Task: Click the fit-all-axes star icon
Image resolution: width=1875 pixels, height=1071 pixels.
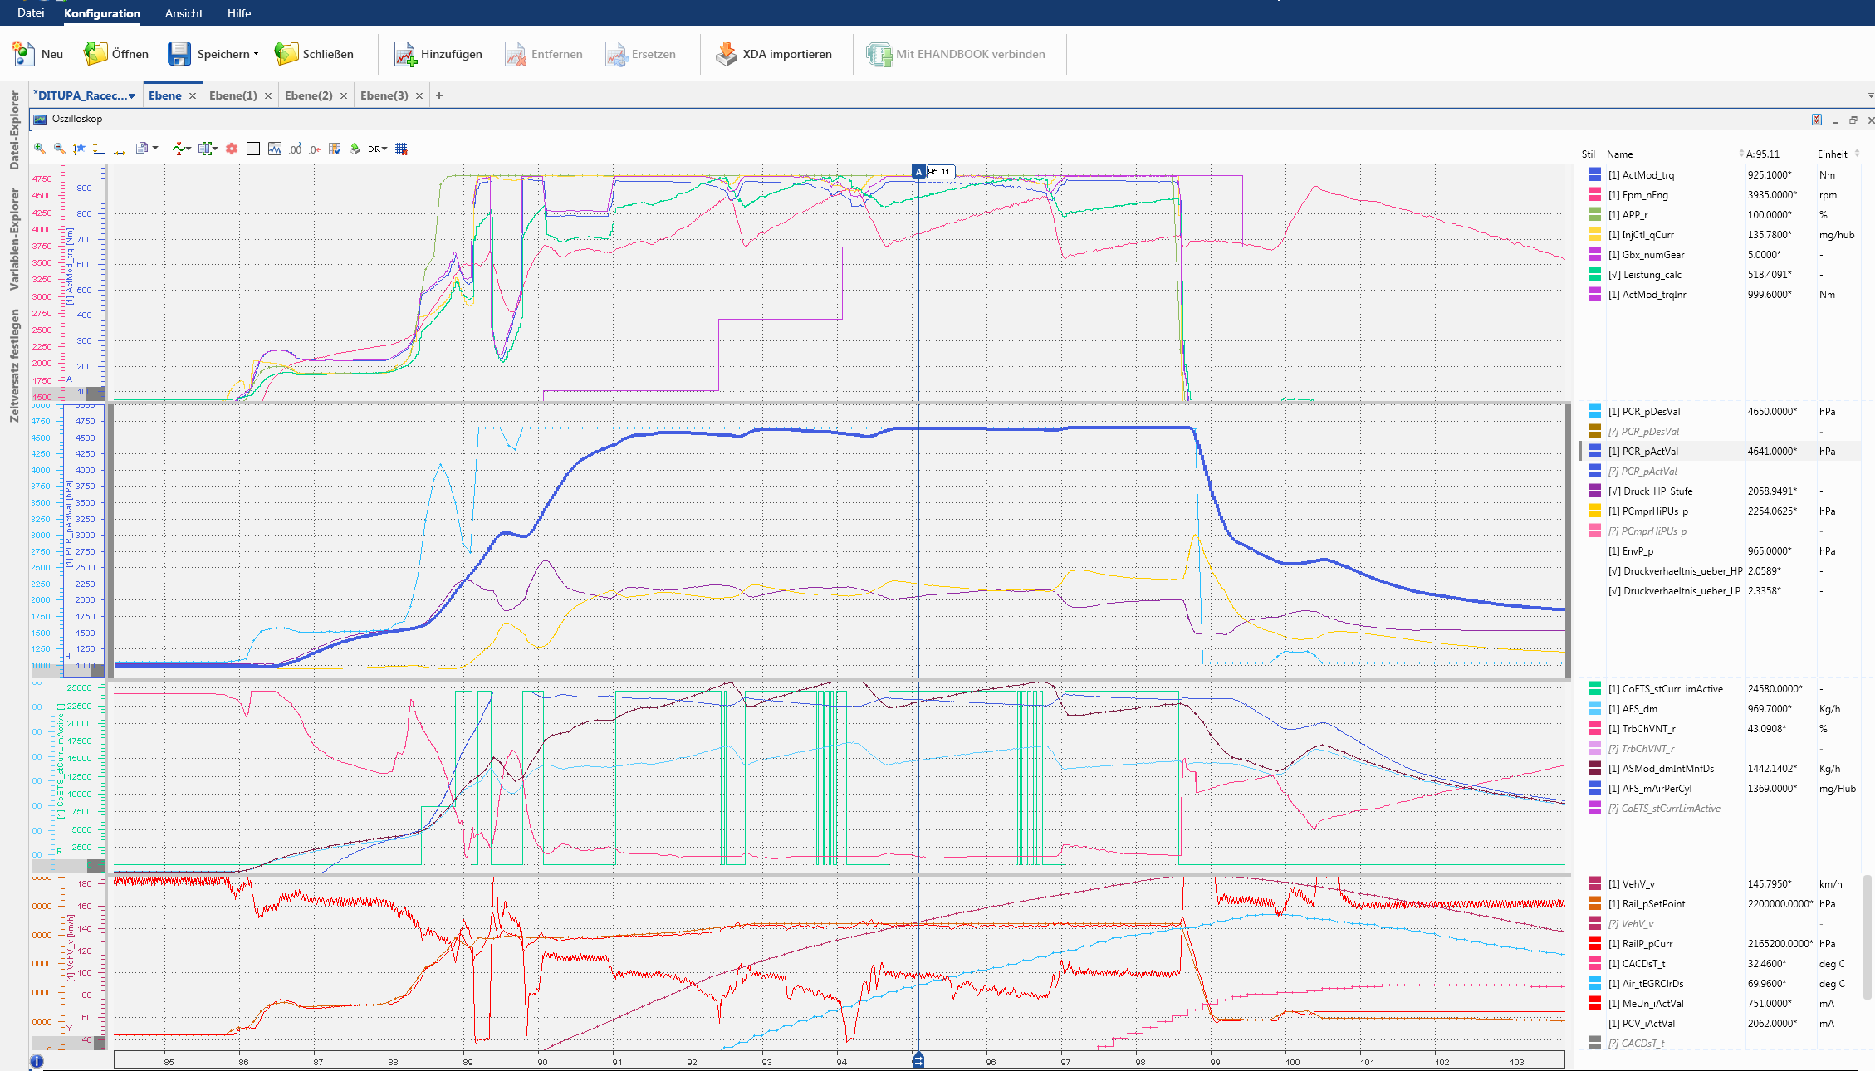Action: tap(79, 149)
